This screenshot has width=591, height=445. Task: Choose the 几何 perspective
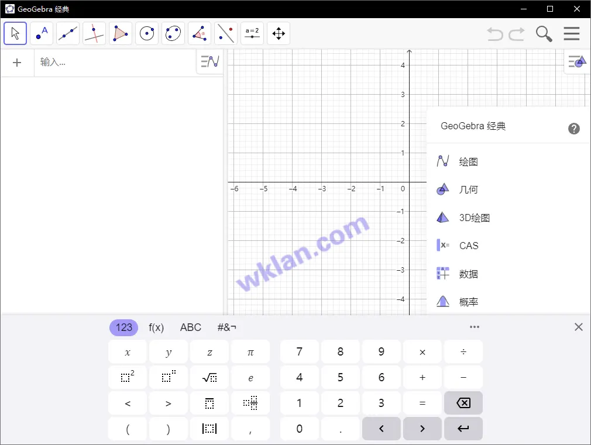click(509, 189)
